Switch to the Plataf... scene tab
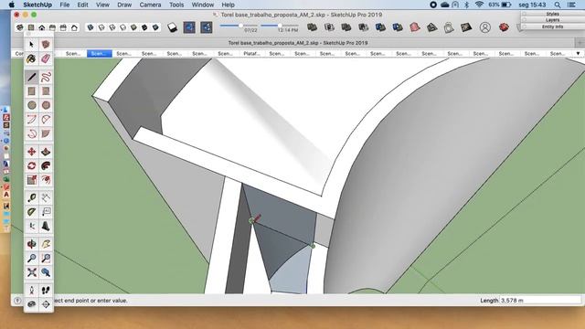This screenshot has width=585, height=329. coord(251,54)
